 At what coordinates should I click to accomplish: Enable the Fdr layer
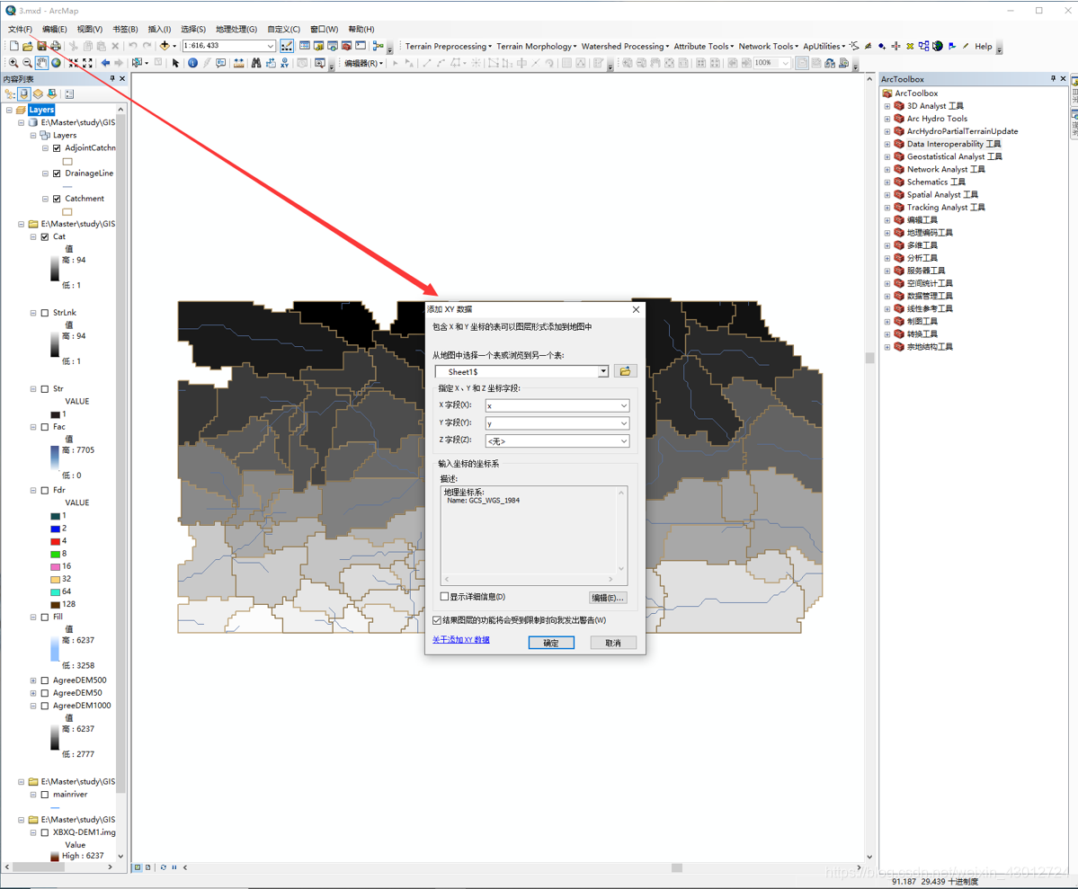tap(45, 490)
